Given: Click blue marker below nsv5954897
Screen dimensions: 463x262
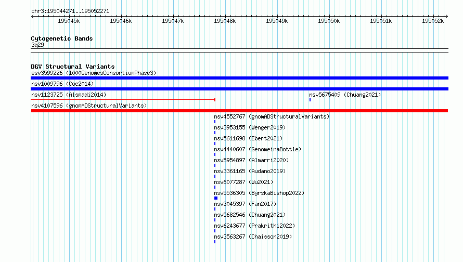Looking at the screenshot, I should tap(215, 165).
